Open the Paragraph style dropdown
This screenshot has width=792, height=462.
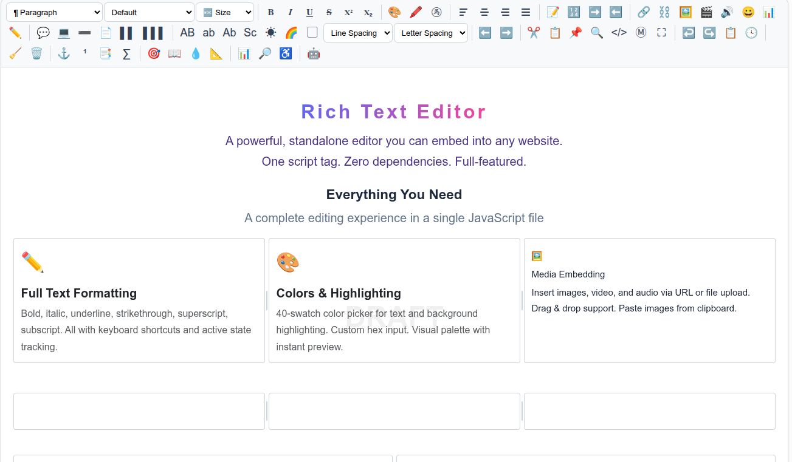pos(53,12)
